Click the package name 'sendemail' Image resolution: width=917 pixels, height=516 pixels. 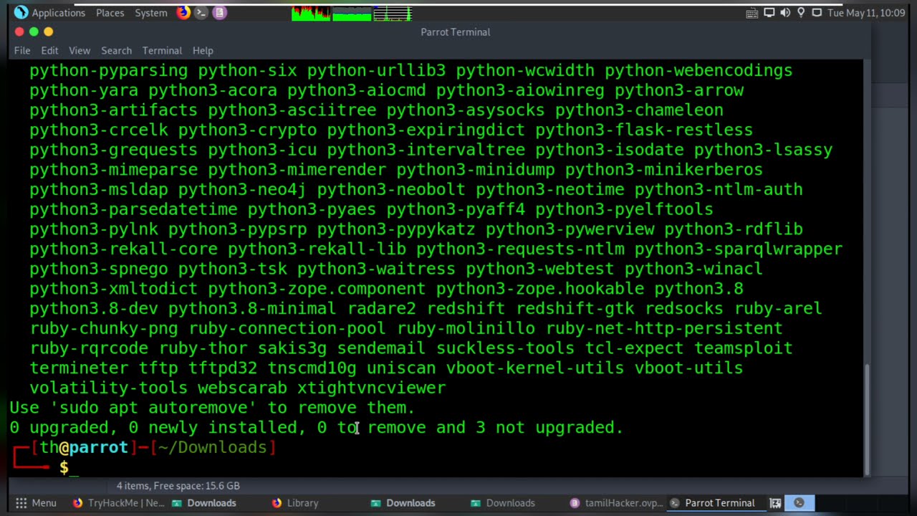click(382, 348)
